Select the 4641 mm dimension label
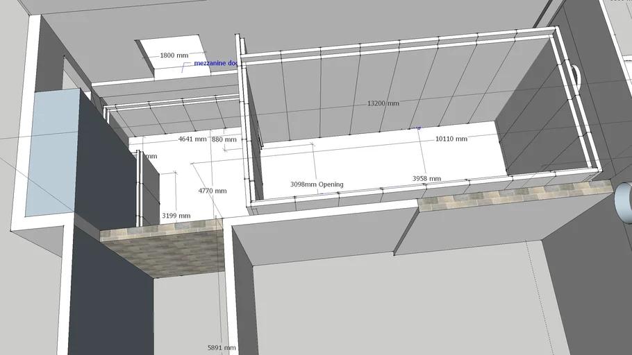The height and width of the screenshot is (355, 632). pos(192,139)
